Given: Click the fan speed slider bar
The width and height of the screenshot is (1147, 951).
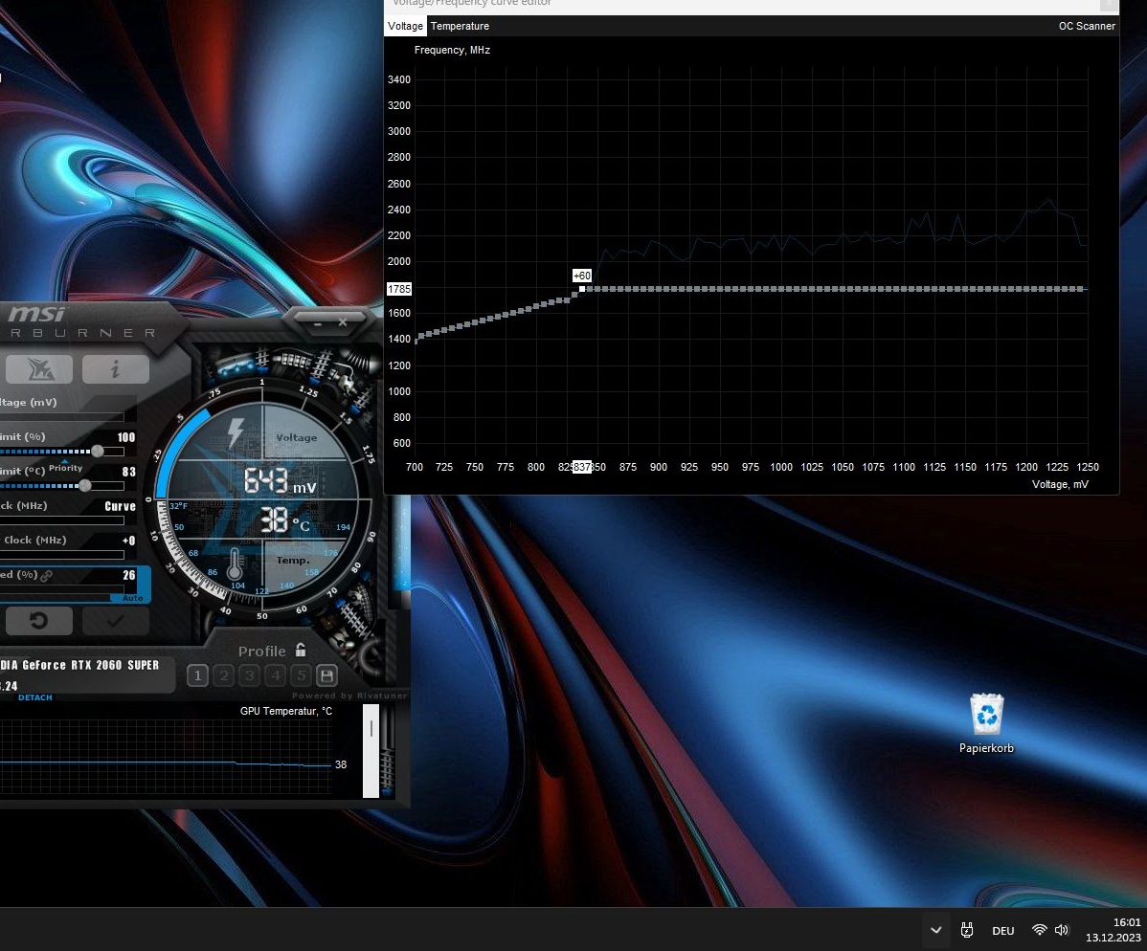Looking at the screenshot, I should [62, 589].
